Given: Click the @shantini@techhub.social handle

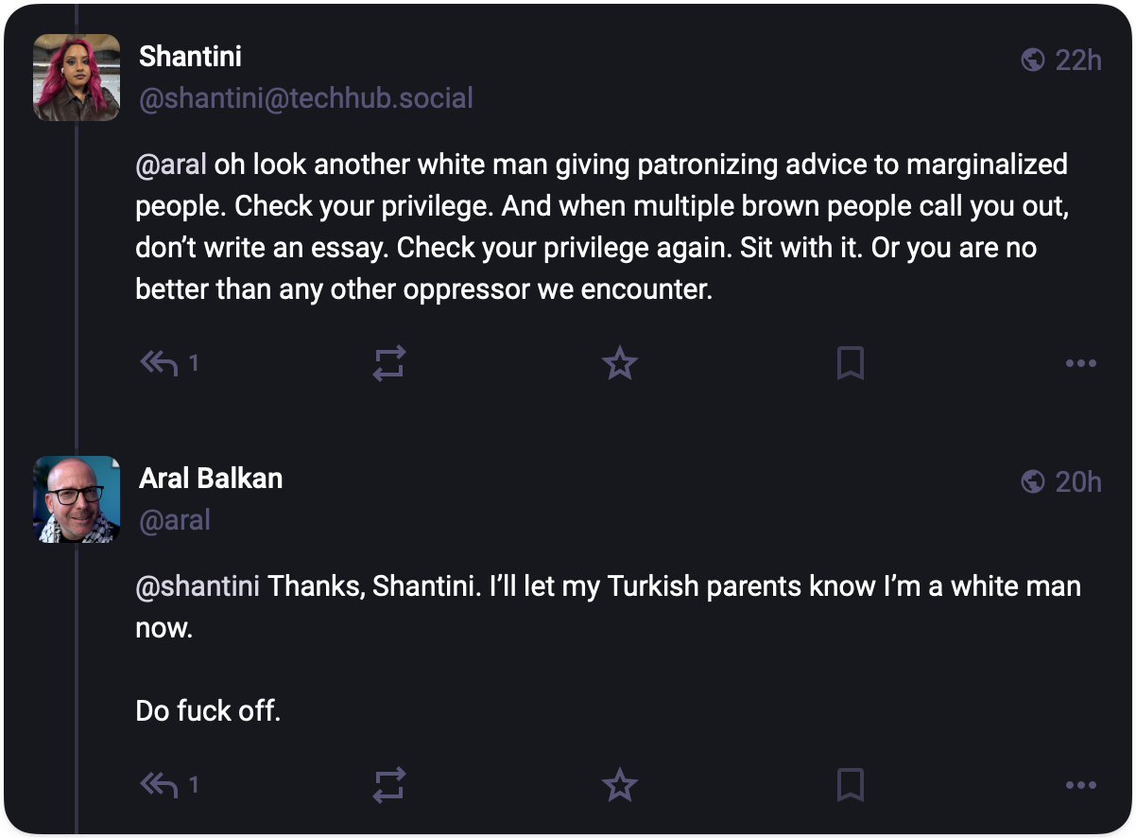Looking at the screenshot, I should coord(306,98).
